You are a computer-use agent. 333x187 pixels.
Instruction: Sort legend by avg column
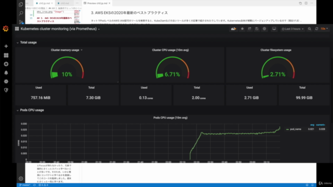312,125
